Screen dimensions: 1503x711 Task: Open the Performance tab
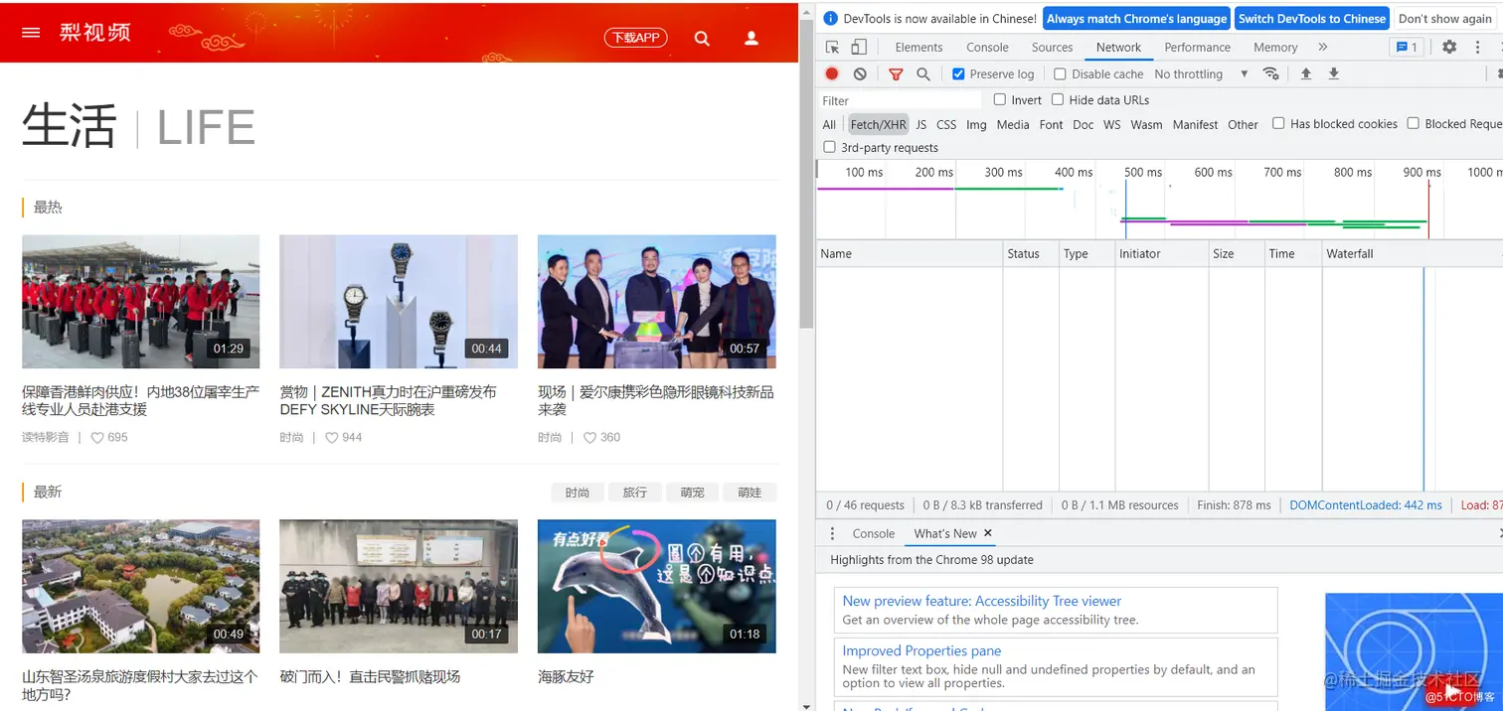pos(1197,47)
